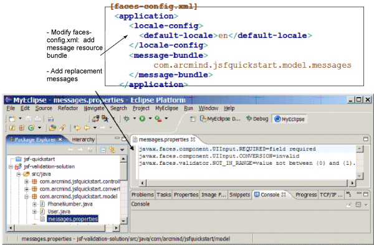
Task: Open dropdown next to New wizard icon
Action: tap(21, 118)
